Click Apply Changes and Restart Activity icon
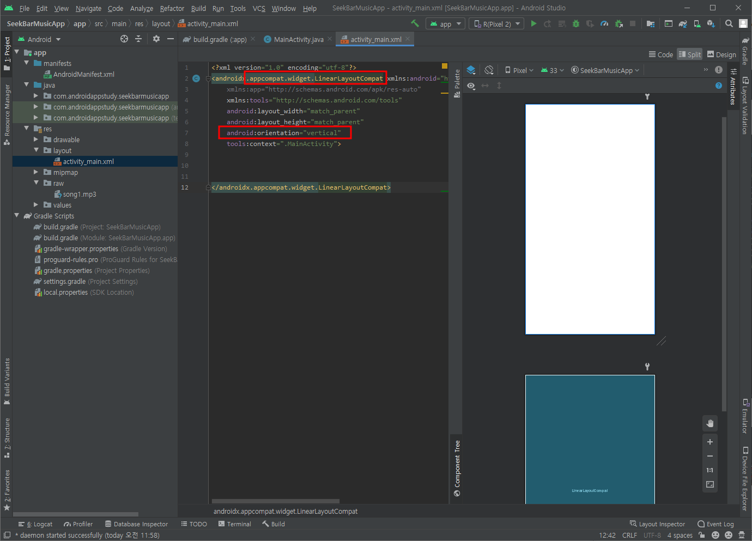 548,23
